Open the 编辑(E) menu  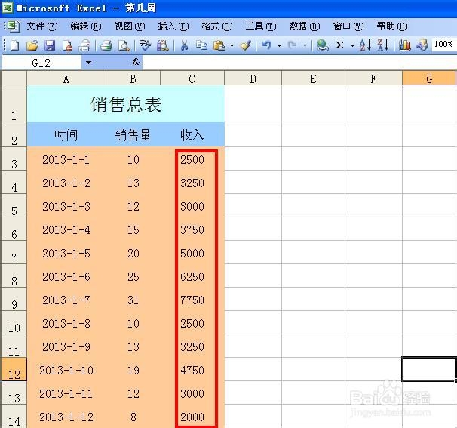[x=86, y=26]
